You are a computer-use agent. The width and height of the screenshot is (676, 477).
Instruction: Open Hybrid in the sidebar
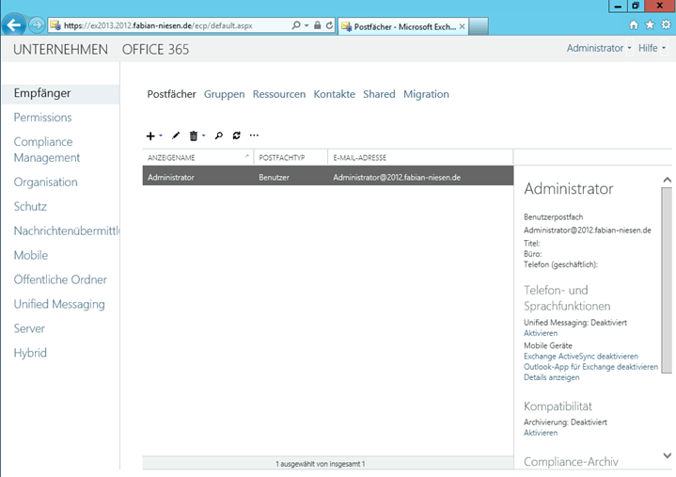30,353
